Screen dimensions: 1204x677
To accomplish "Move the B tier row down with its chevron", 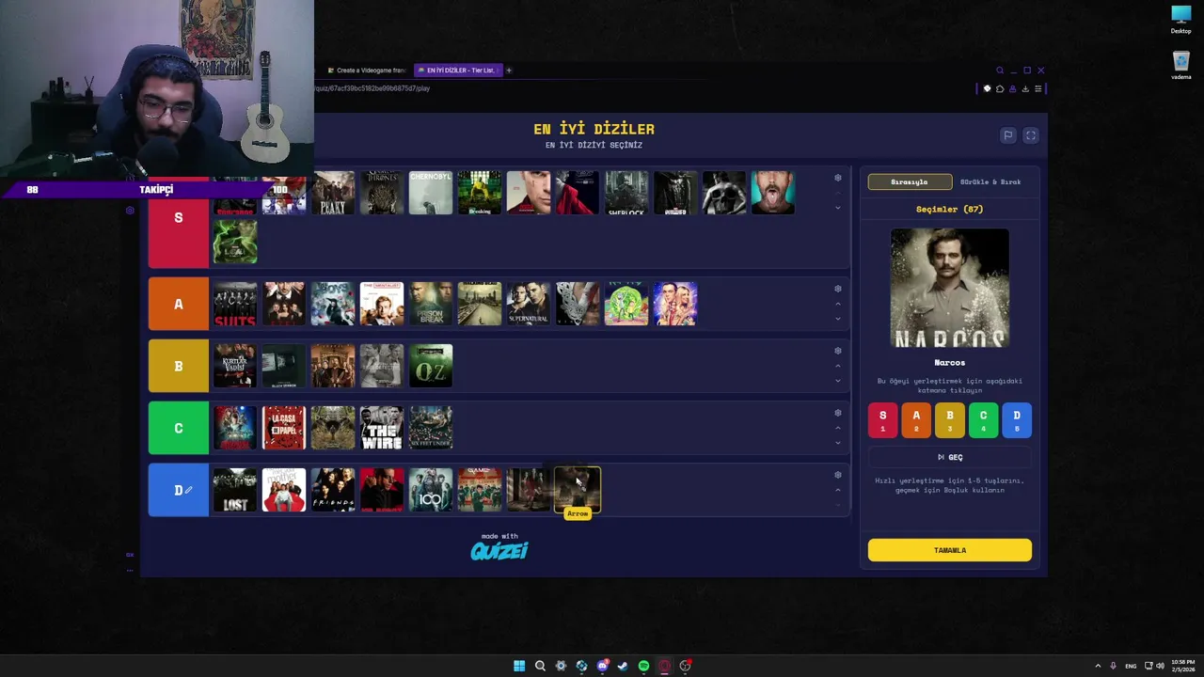I will (838, 381).
